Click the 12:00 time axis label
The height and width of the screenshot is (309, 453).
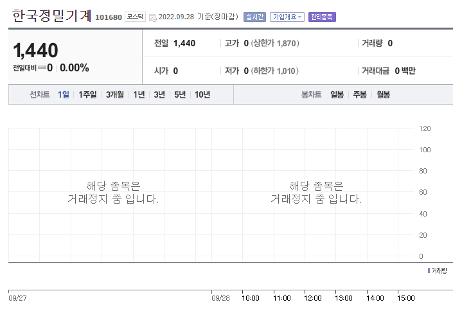[x=312, y=298]
